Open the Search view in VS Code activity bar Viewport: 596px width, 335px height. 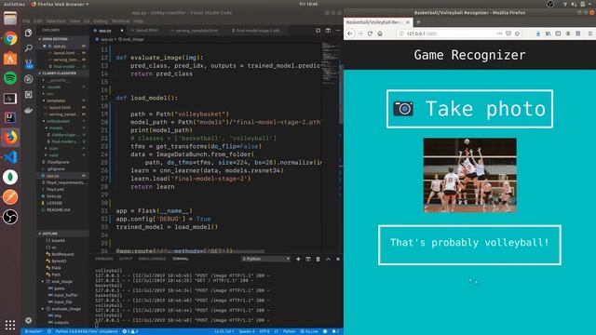(29, 47)
